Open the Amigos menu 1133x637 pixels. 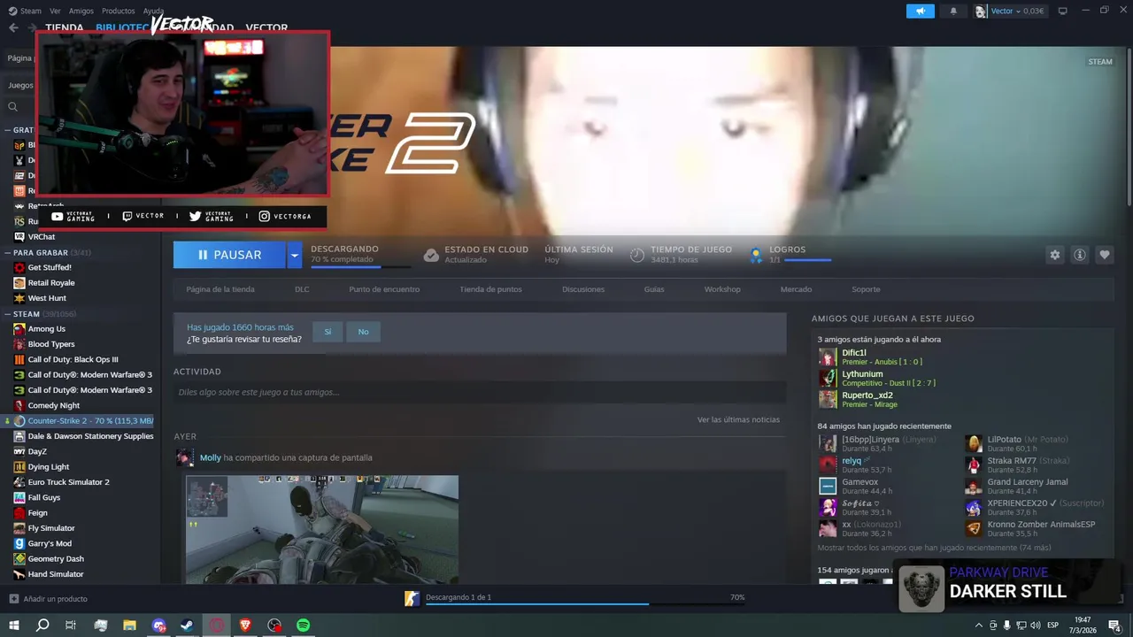(81, 11)
